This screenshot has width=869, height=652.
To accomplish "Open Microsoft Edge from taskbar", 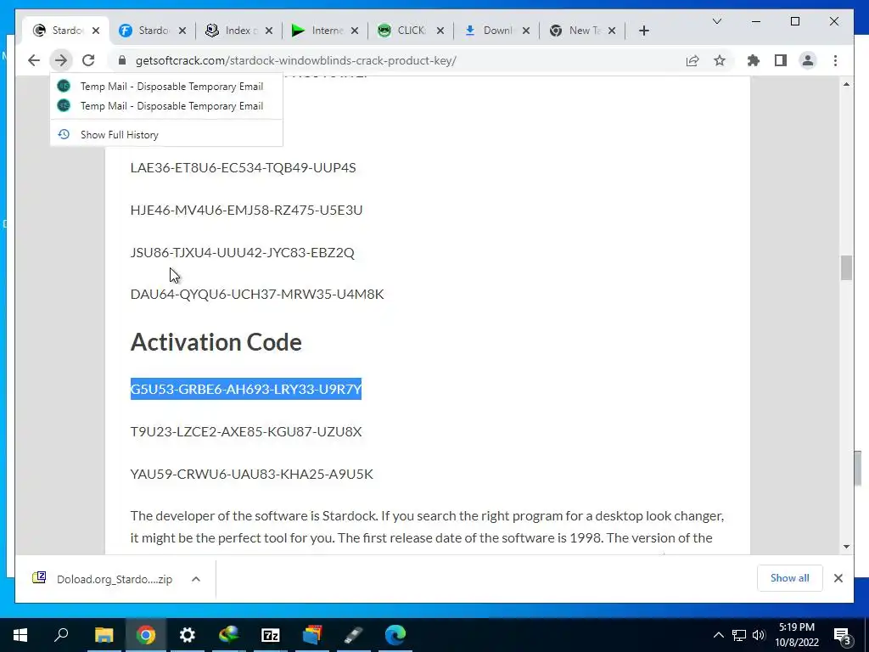I will pos(395,635).
